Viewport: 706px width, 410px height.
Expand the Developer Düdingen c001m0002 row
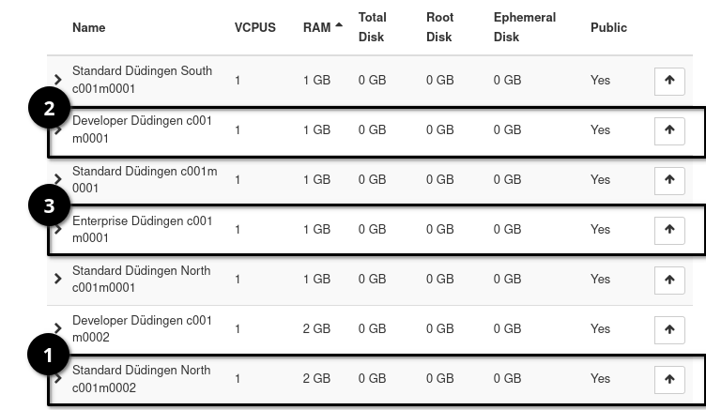pos(58,328)
